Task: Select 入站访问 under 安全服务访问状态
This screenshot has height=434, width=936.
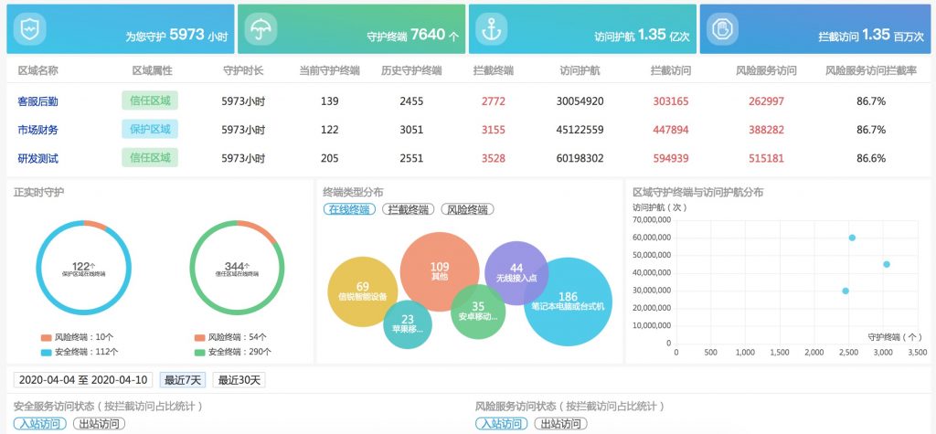Action: (x=40, y=424)
